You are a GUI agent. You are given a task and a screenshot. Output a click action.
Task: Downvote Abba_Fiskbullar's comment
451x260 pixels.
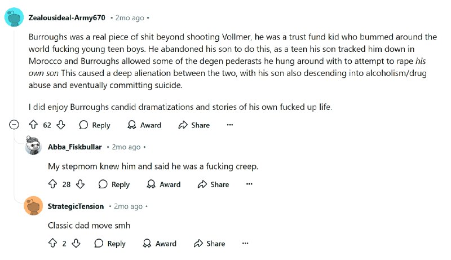coord(81,184)
